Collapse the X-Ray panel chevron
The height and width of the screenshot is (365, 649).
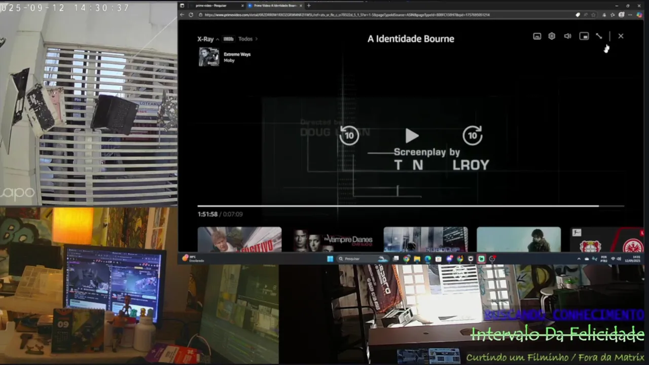(x=218, y=39)
